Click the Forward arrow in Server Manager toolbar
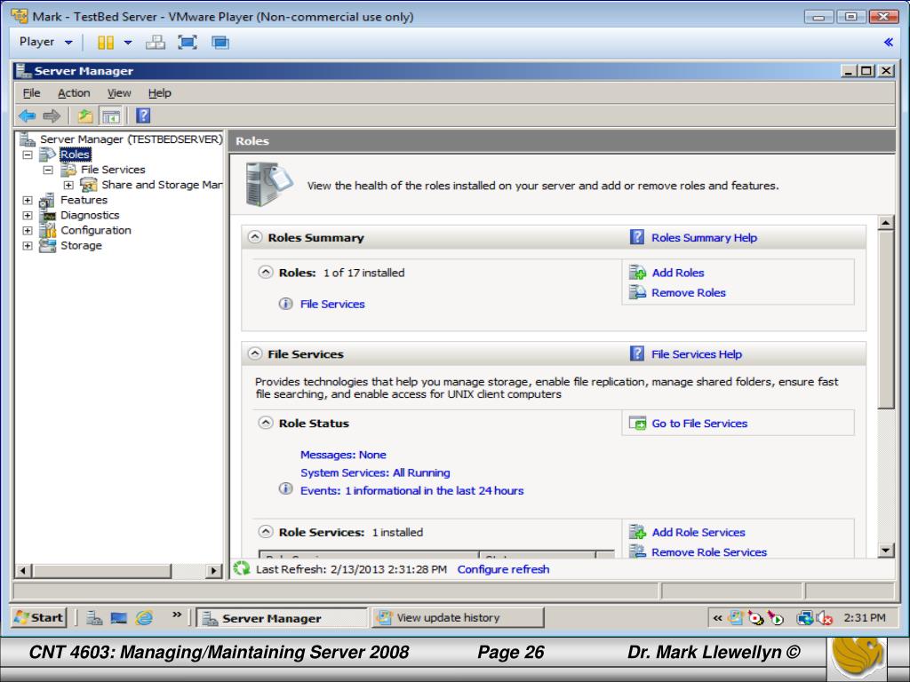 tap(52, 116)
